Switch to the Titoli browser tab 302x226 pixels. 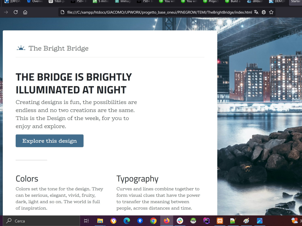tap(57, 2)
